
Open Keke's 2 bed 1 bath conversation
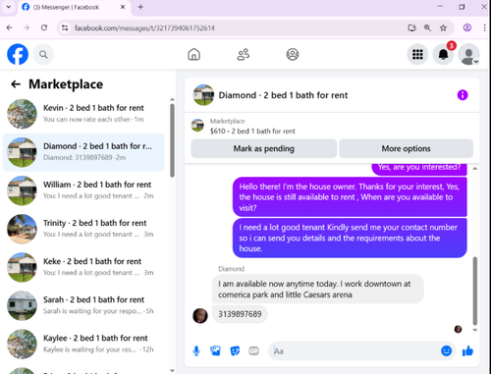pyautogui.click(x=83, y=267)
